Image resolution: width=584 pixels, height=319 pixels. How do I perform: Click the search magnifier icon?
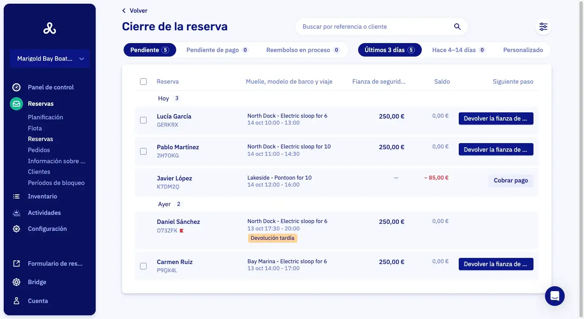tap(458, 27)
